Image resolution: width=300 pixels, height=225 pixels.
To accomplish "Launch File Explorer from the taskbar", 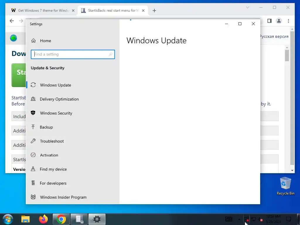I will click(x=25, y=219).
